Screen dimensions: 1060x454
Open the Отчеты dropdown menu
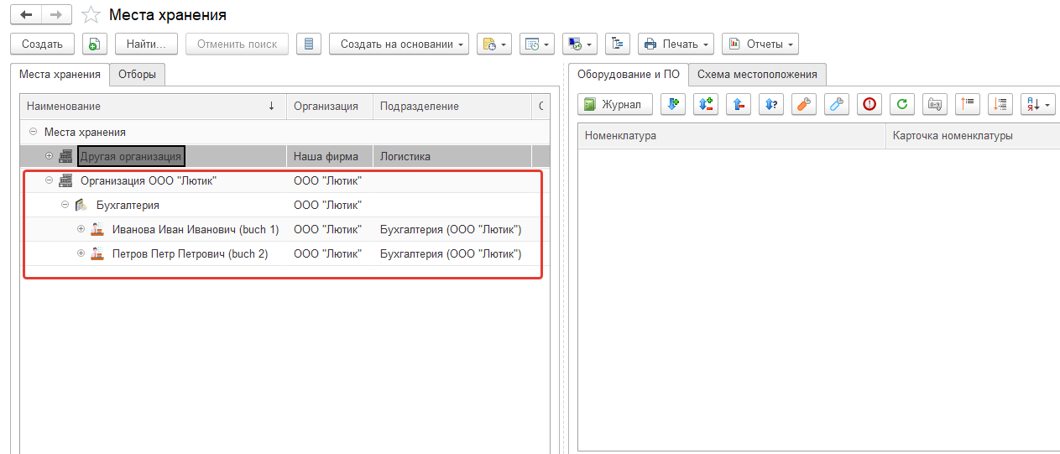(760, 44)
